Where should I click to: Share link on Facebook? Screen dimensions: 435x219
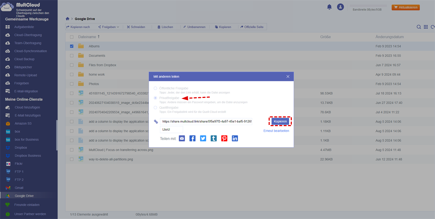[x=192, y=138]
